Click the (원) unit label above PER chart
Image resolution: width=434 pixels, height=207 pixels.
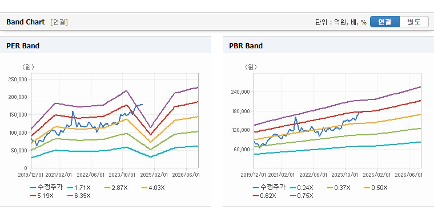(28, 67)
